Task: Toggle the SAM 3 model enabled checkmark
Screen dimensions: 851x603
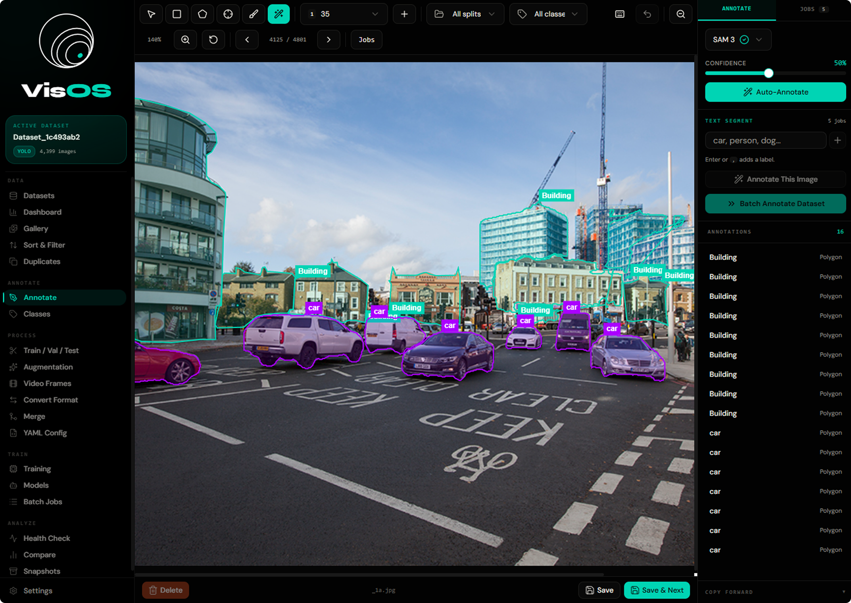Action: coord(744,40)
